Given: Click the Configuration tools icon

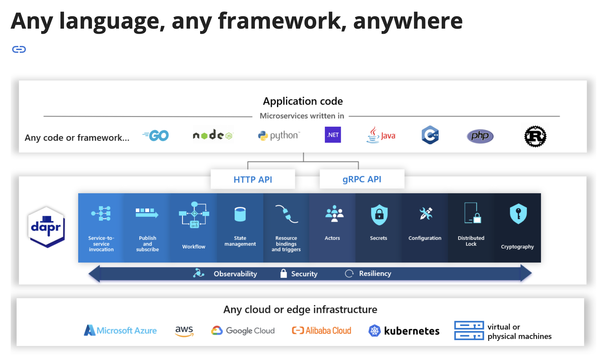Looking at the screenshot, I should (426, 213).
